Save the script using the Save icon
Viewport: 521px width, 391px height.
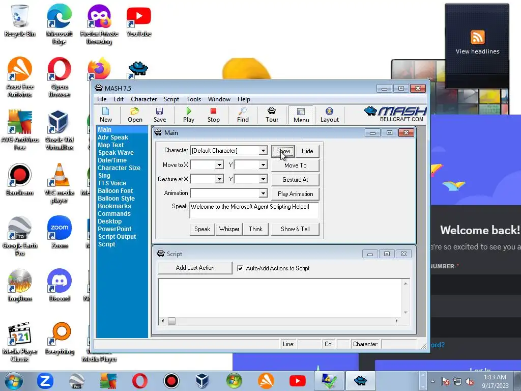coord(159,115)
